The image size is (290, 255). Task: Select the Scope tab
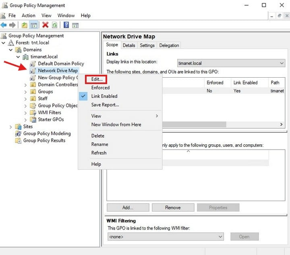point(112,45)
